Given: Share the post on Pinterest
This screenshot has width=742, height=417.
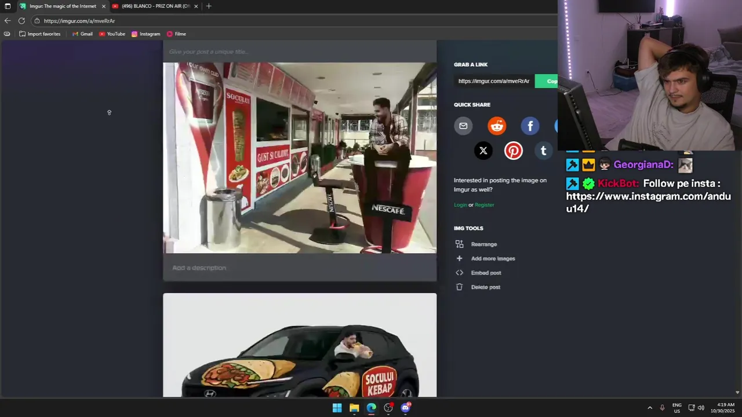Looking at the screenshot, I should (x=513, y=151).
